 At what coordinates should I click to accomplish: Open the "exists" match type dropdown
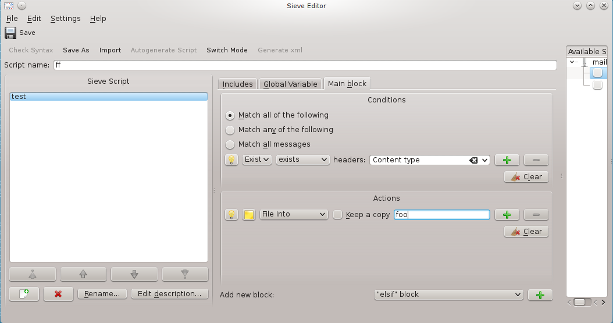(302, 159)
